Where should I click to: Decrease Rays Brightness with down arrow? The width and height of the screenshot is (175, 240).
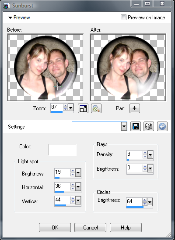[145, 170]
